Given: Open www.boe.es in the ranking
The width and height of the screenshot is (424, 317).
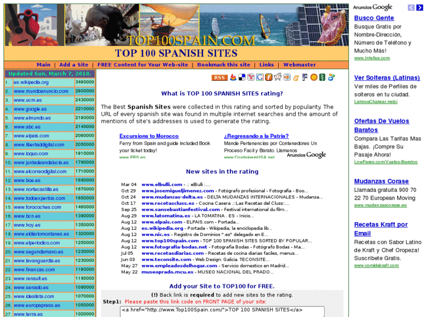Looking at the screenshot, I should [x=27, y=180].
